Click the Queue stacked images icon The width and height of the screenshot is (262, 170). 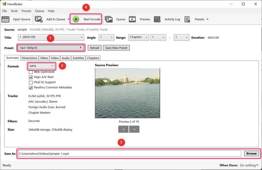coord(109,19)
